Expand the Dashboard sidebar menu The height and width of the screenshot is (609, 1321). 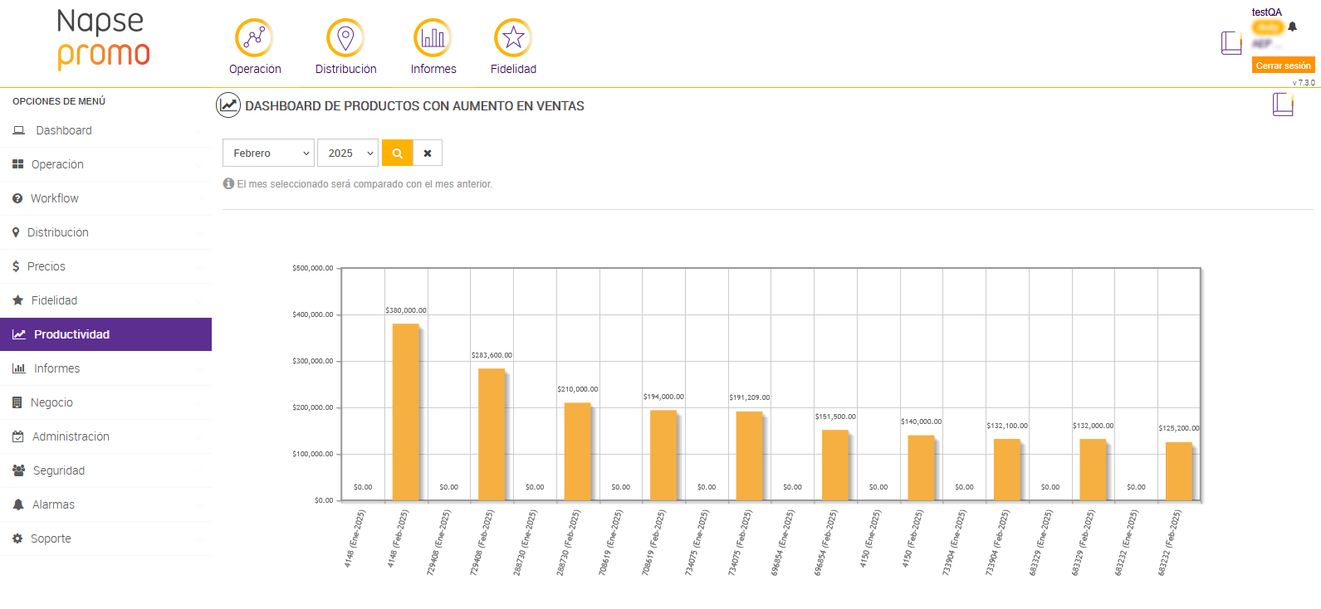click(105, 130)
